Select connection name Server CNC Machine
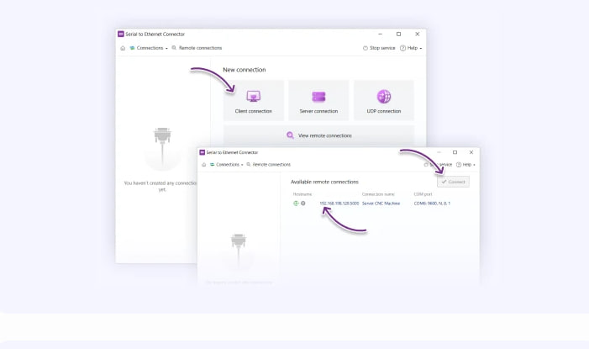This screenshot has height=349, width=589. 381,204
